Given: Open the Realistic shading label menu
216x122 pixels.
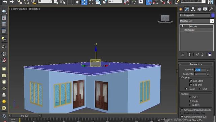Looking at the screenshot, I should coord(34,9).
